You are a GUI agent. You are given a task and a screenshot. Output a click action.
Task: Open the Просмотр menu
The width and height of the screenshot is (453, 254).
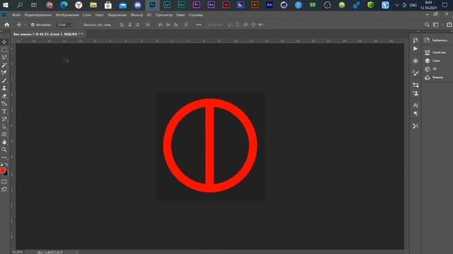click(x=164, y=15)
